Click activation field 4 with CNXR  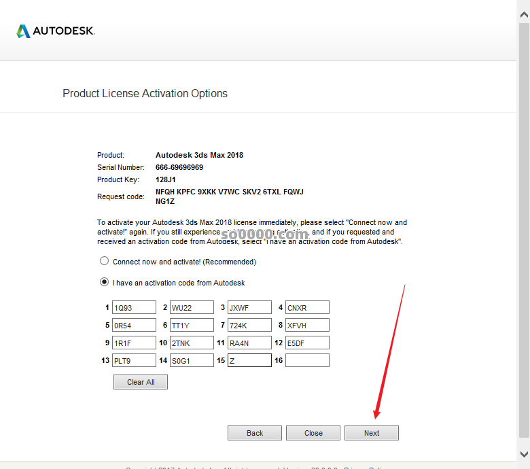(x=307, y=308)
